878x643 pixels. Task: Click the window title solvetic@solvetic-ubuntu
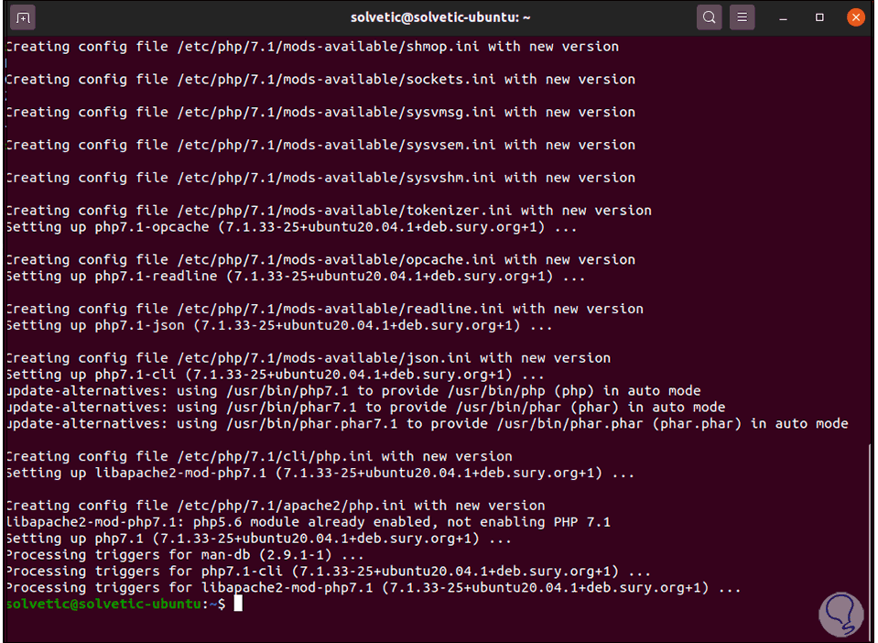pos(441,17)
